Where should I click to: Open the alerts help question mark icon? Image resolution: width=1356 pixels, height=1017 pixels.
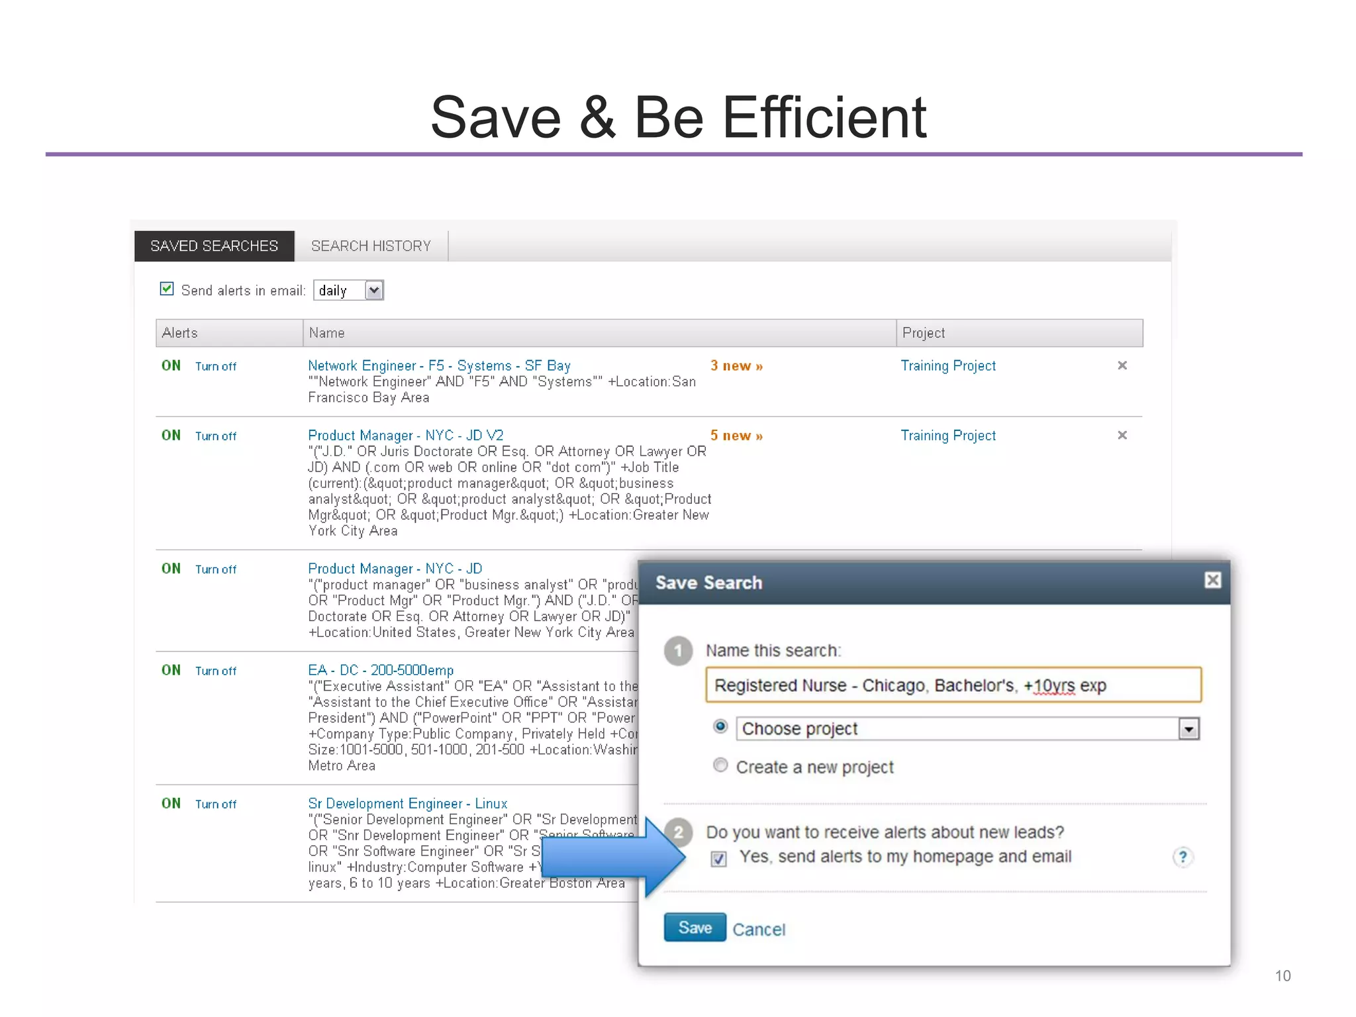[1183, 857]
